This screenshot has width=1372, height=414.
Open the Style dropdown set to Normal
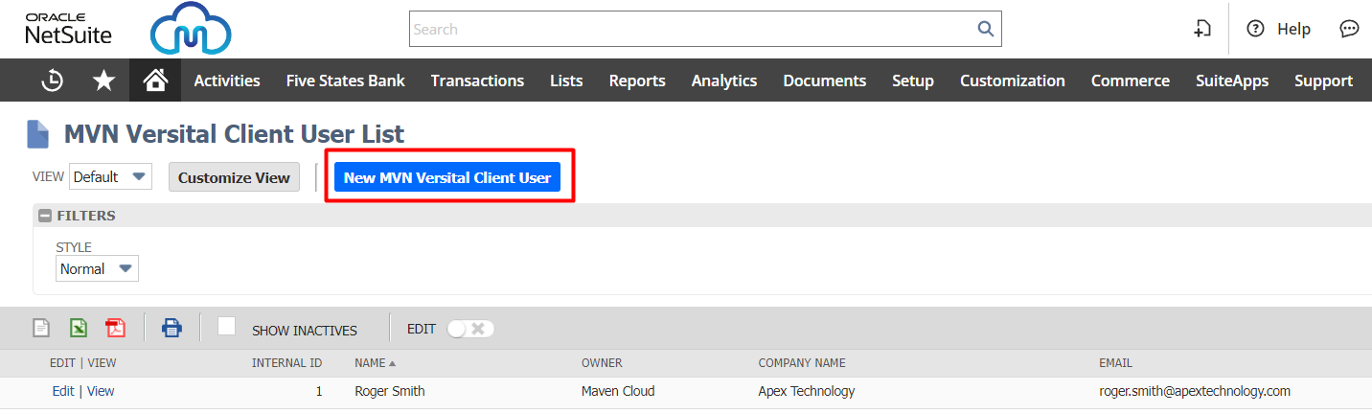coord(97,269)
